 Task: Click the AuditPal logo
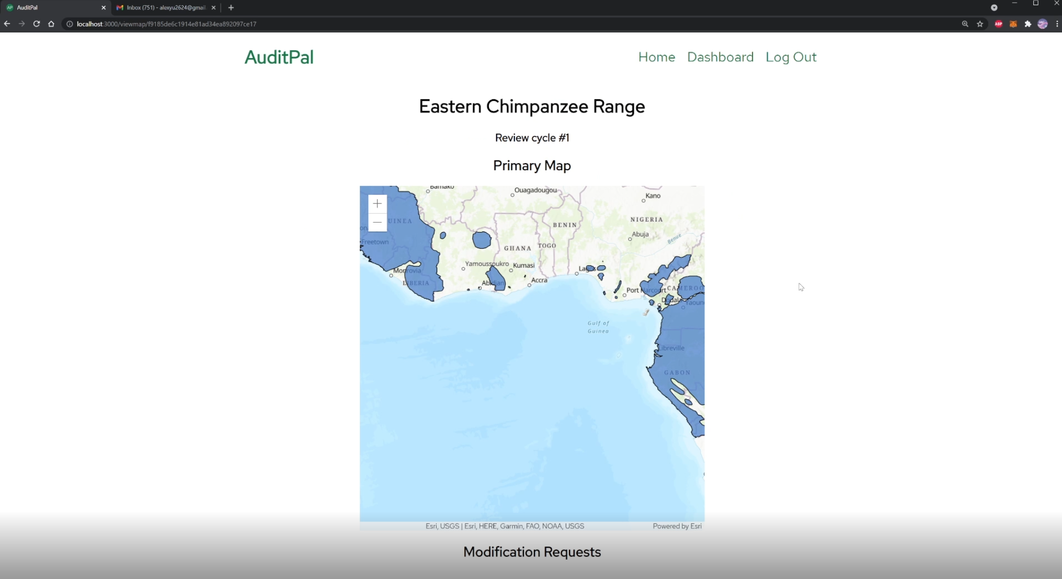click(x=279, y=57)
